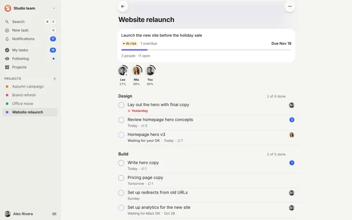
Task: Open Review homepage hero concepts task
Action: pyautogui.click(x=160, y=120)
